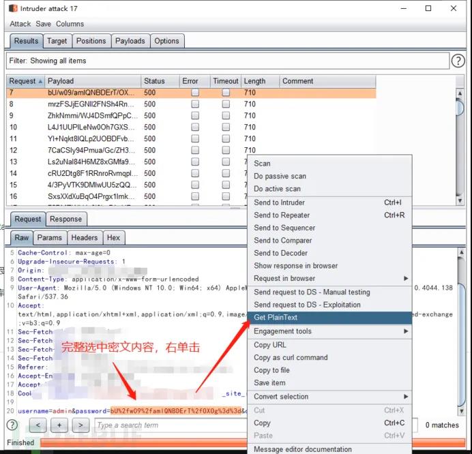Expand the Engagement tools submenu

tap(329, 331)
